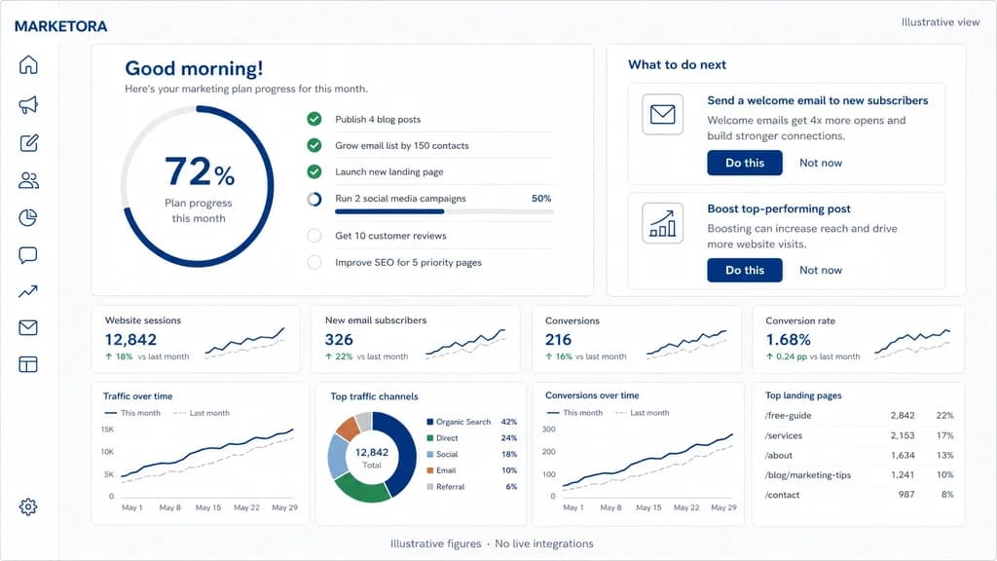Open the /blog/marketing-tips landing page row
Viewport: 997px width, 561px height.
[859, 475]
